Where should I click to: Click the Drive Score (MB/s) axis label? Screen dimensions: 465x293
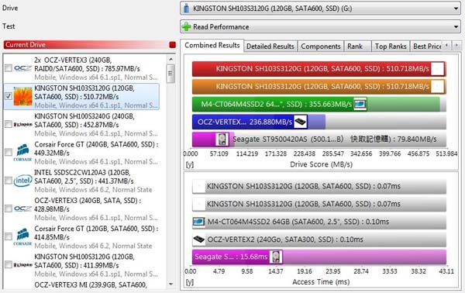(x=321, y=164)
